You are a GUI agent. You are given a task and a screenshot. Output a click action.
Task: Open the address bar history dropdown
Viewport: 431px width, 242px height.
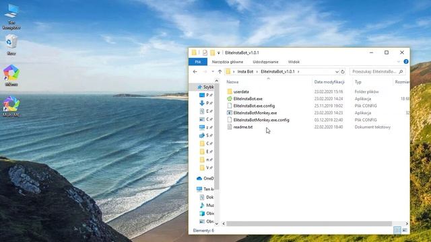pos(337,72)
